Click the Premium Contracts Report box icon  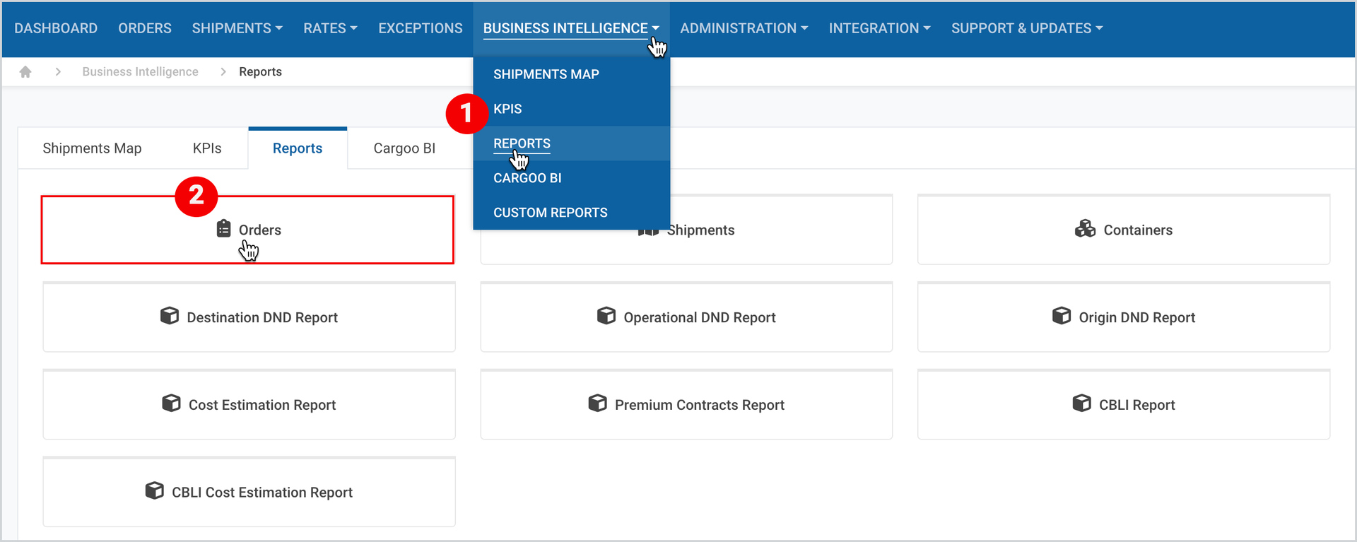click(597, 403)
